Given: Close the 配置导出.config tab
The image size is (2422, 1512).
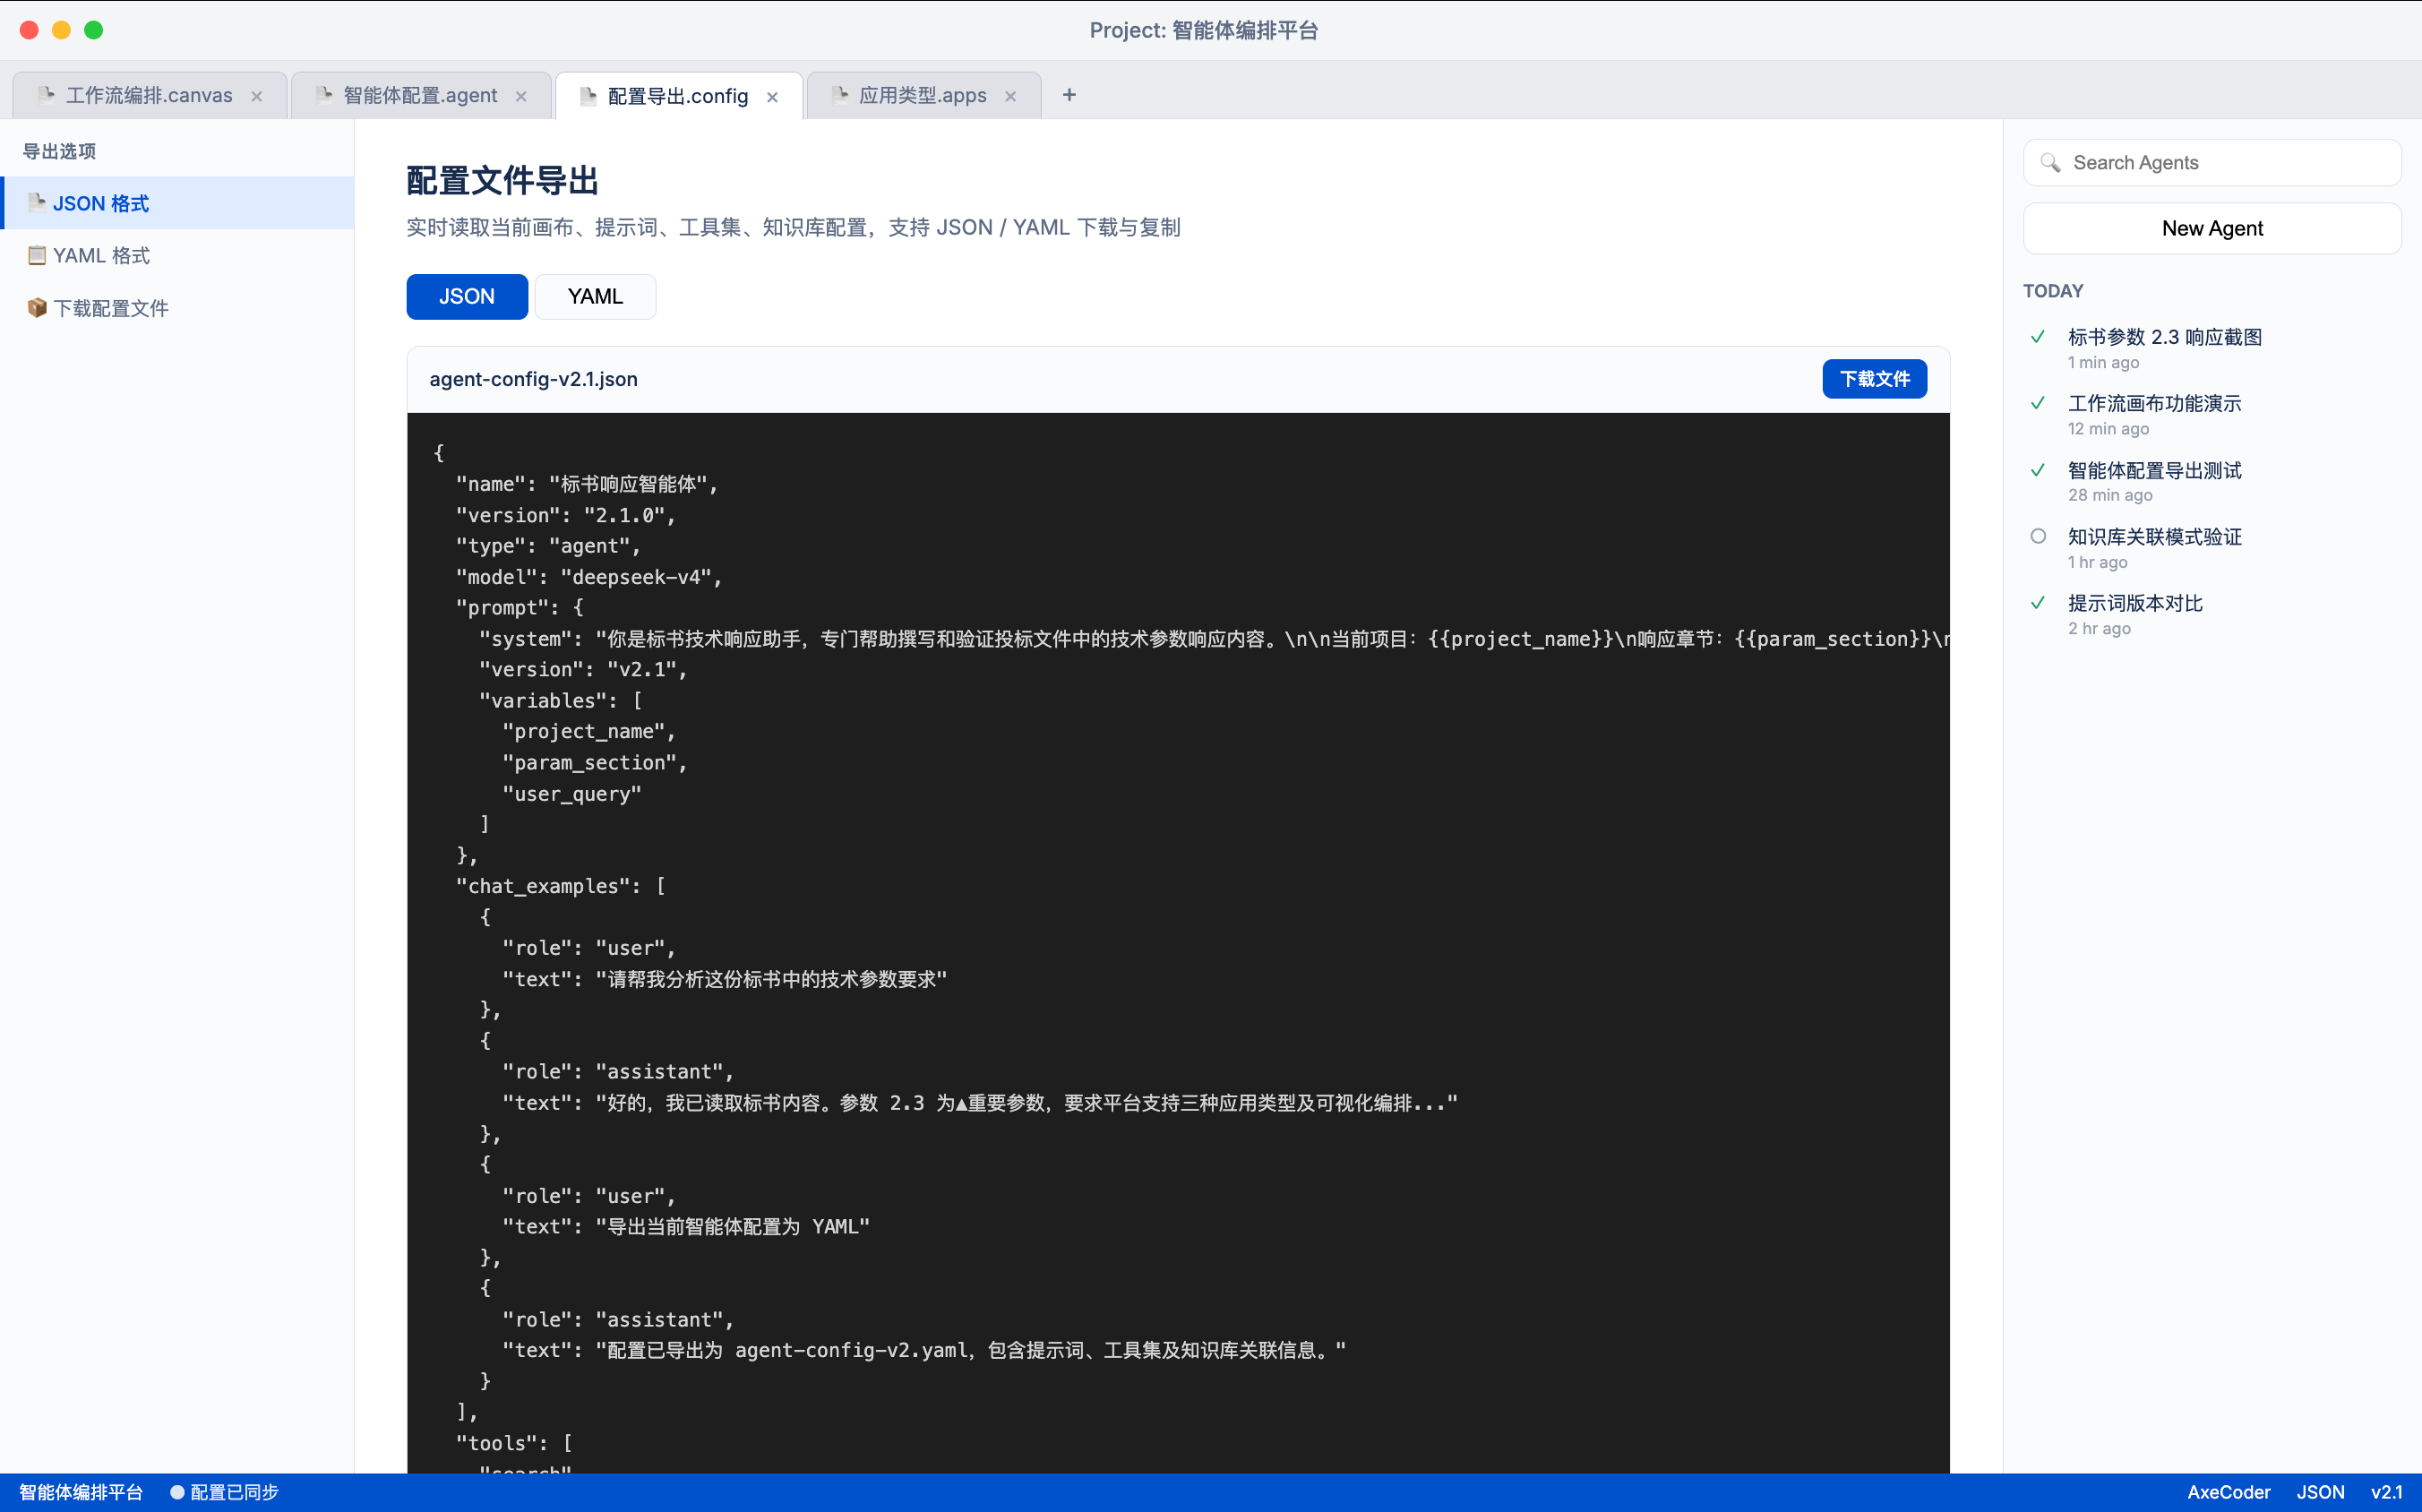Looking at the screenshot, I should click(772, 97).
